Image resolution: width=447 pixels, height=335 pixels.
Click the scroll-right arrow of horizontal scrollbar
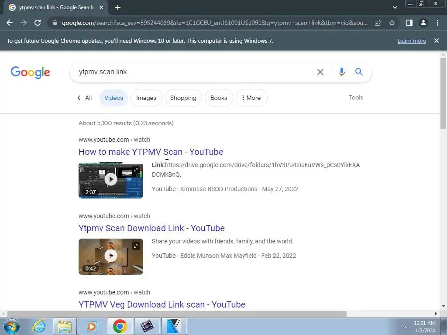point(436,314)
